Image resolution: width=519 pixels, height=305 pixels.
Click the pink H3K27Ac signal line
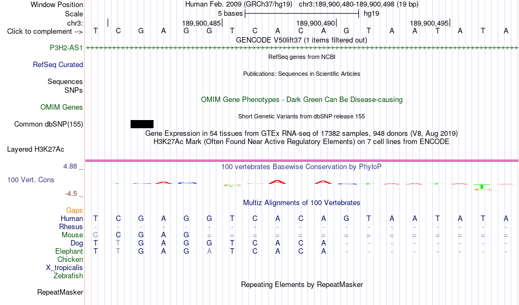(302, 160)
